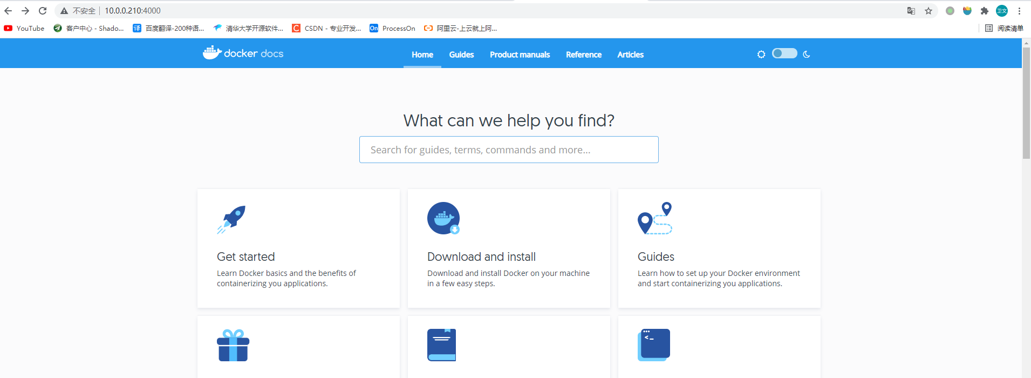1031x378 pixels.
Task: Click the book card icon
Action: click(442, 345)
